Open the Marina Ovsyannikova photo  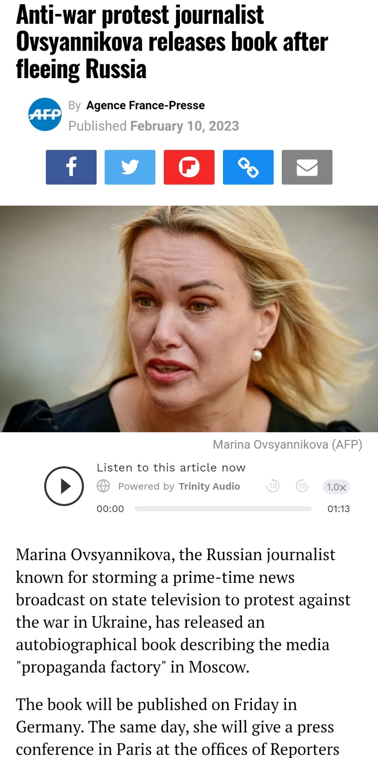(189, 319)
